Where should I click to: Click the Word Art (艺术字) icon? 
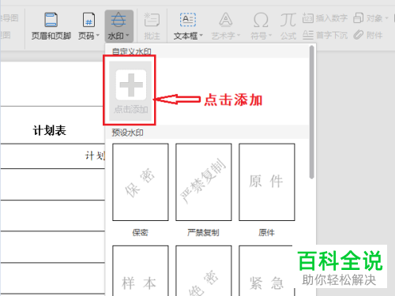coord(226,20)
